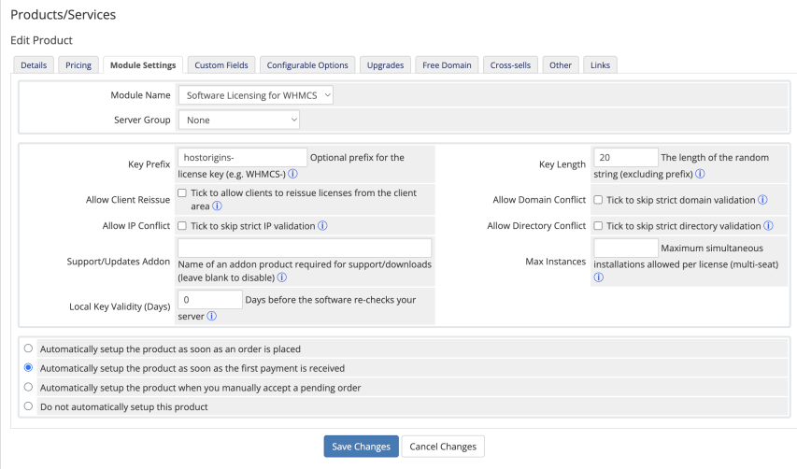The width and height of the screenshot is (797, 469).
Task: Open info icon for Key Prefix help
Action: coord(292,174)
